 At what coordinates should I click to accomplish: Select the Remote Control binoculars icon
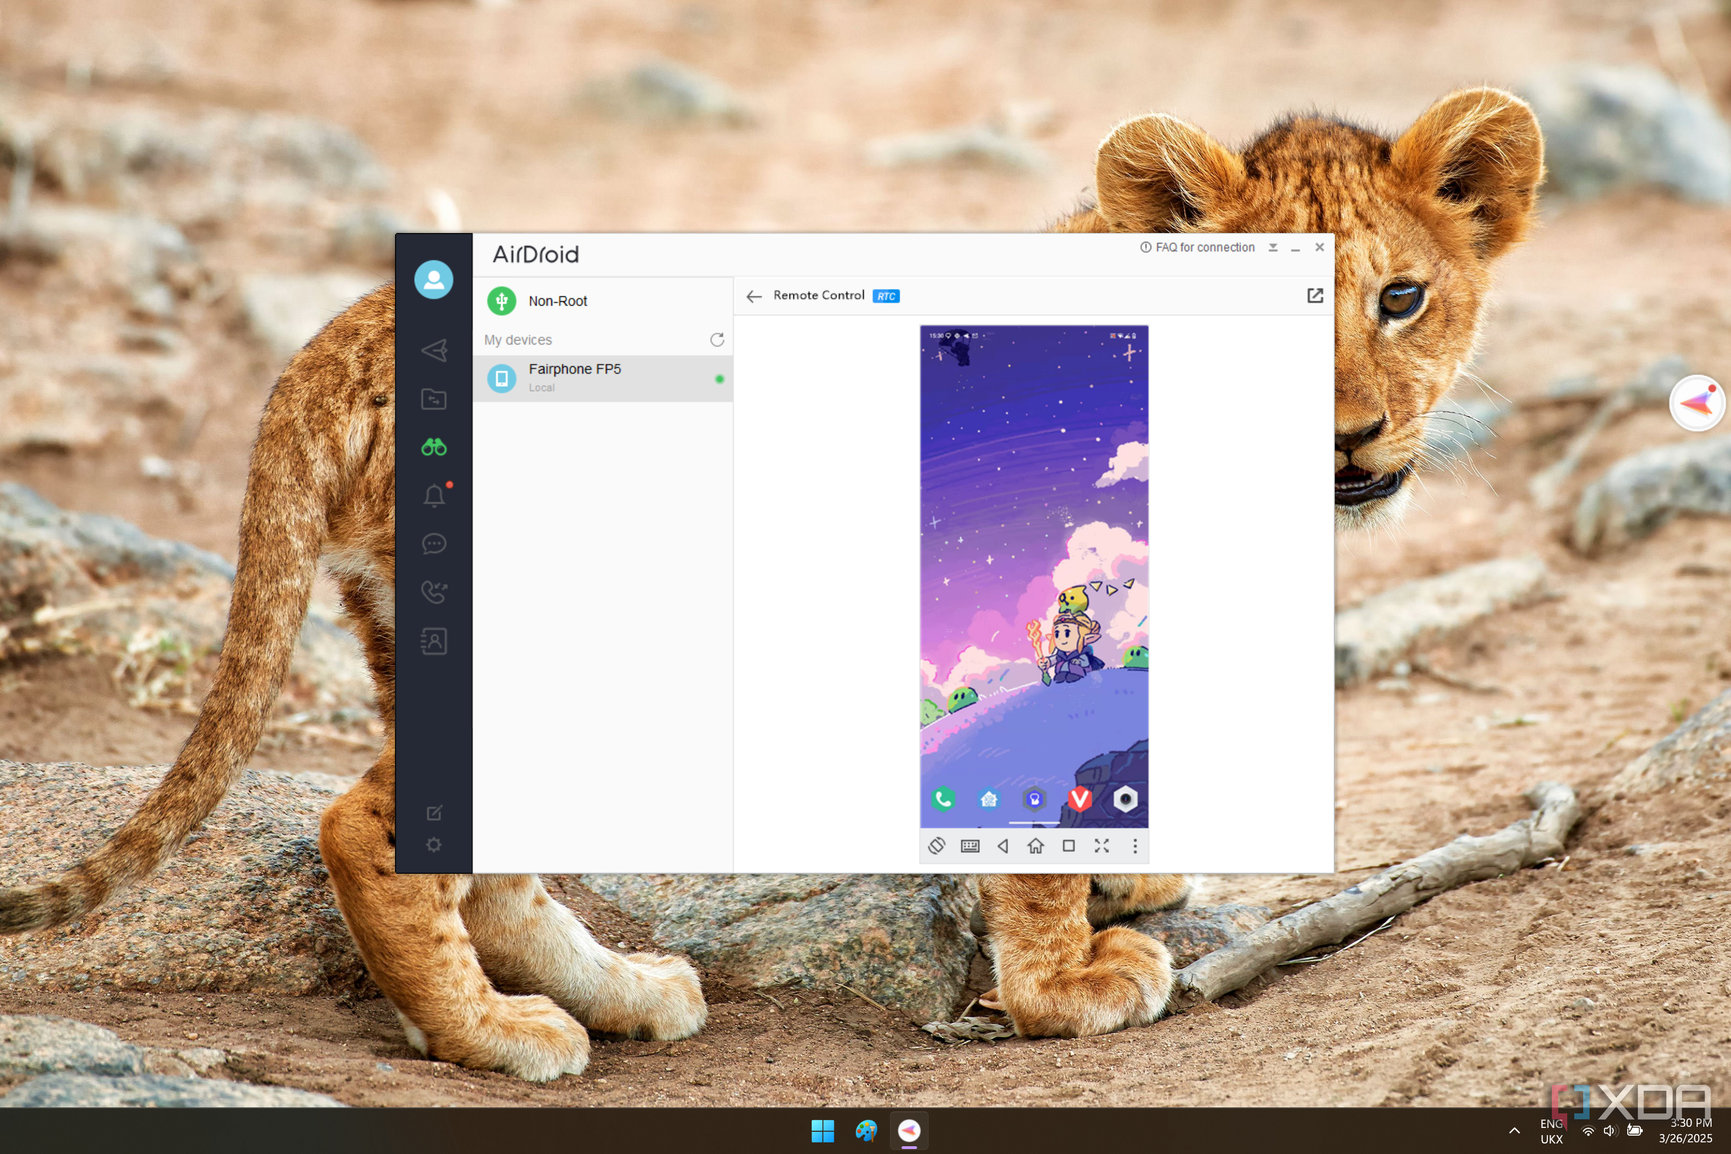[433, 447]
